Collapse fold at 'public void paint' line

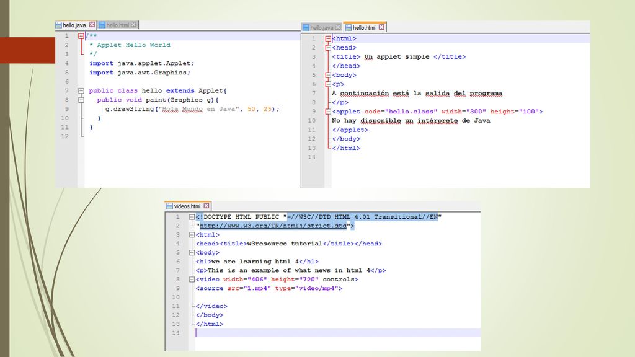[81, 100]
